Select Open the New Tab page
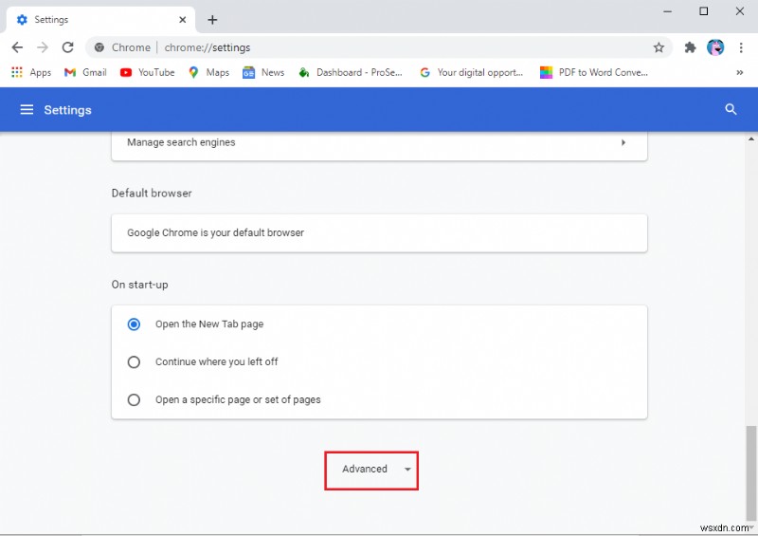 (x=134, y=323)
